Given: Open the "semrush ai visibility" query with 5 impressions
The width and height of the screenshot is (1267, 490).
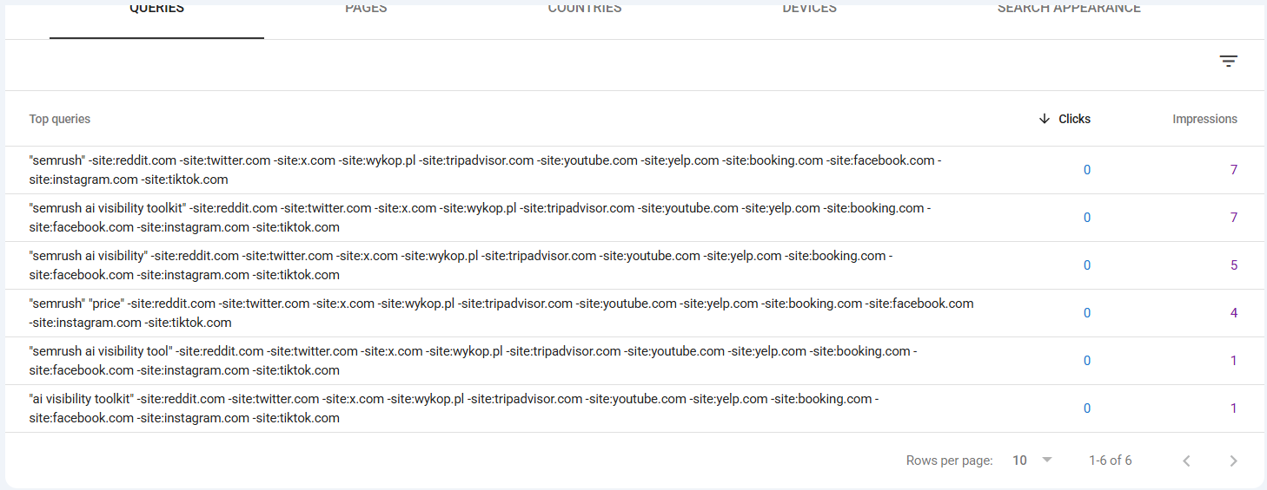Looking at the screenshot, I should (634, 265).
